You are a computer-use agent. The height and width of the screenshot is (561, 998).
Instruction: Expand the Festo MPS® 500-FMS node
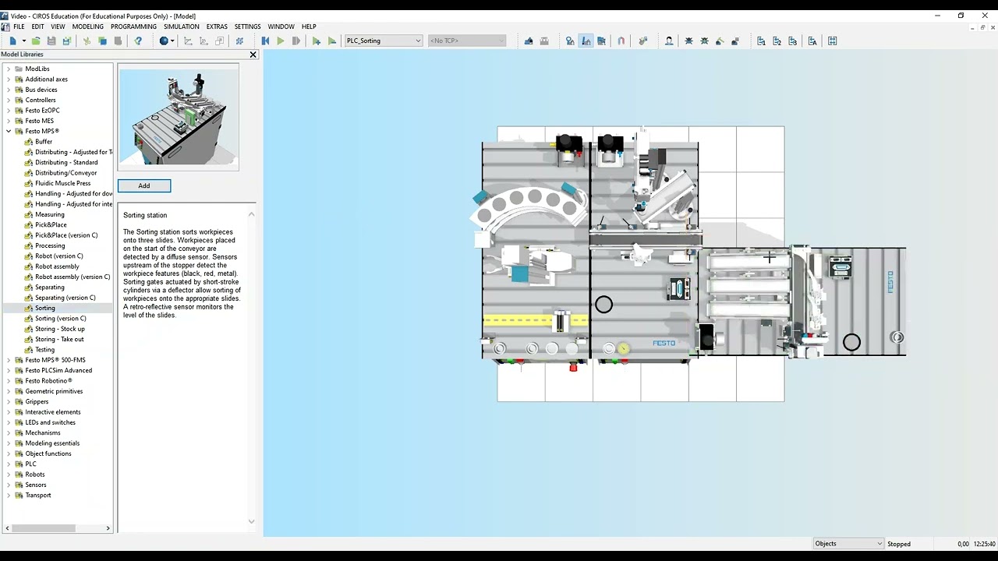tap(9, 360)
